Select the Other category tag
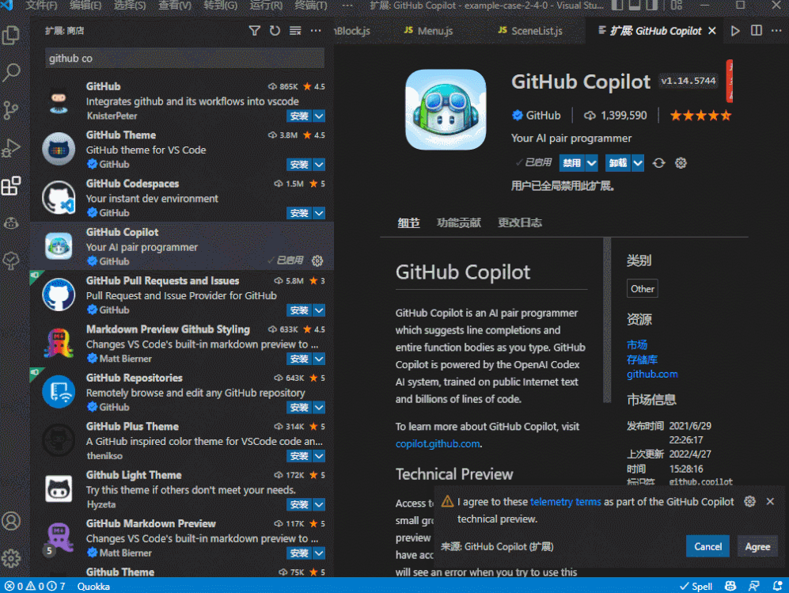Screen dimensions: 789x593 tap(642, 288)
